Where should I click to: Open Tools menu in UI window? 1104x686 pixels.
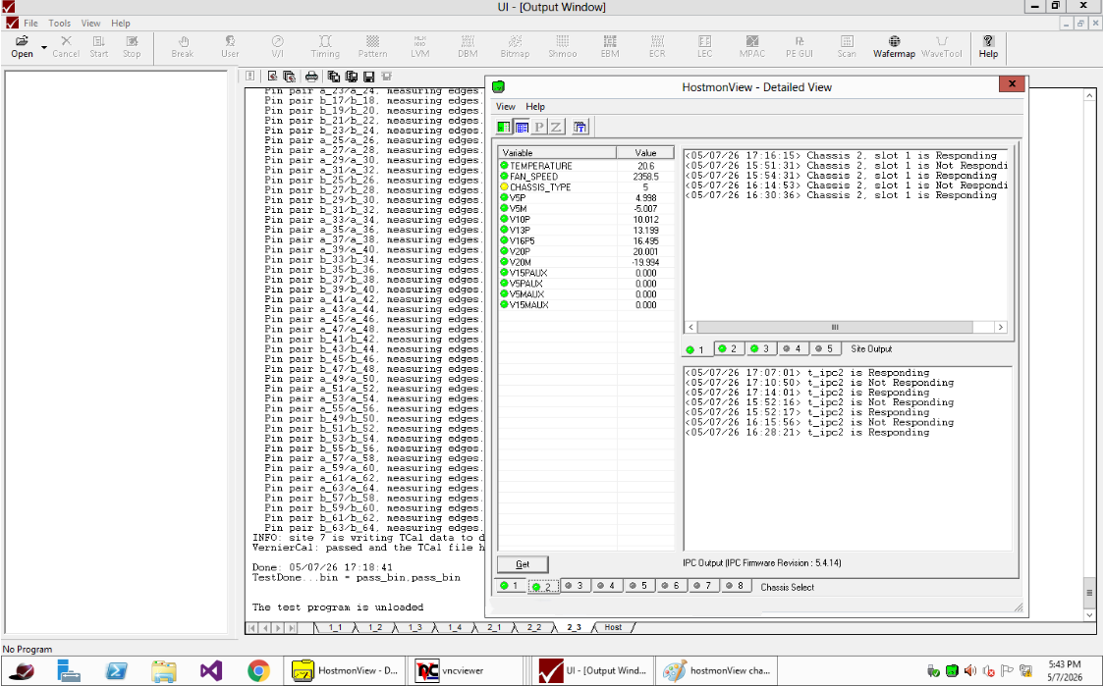[59, 24]
